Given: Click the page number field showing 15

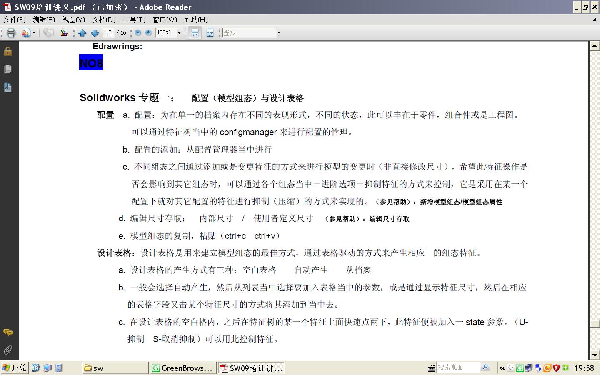Looking at the screenshot, I should point(109,32).
